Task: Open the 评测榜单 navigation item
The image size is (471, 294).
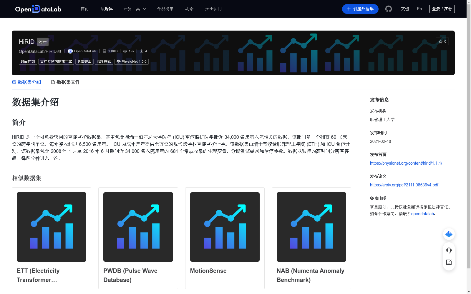Action: tap(165, 9)
